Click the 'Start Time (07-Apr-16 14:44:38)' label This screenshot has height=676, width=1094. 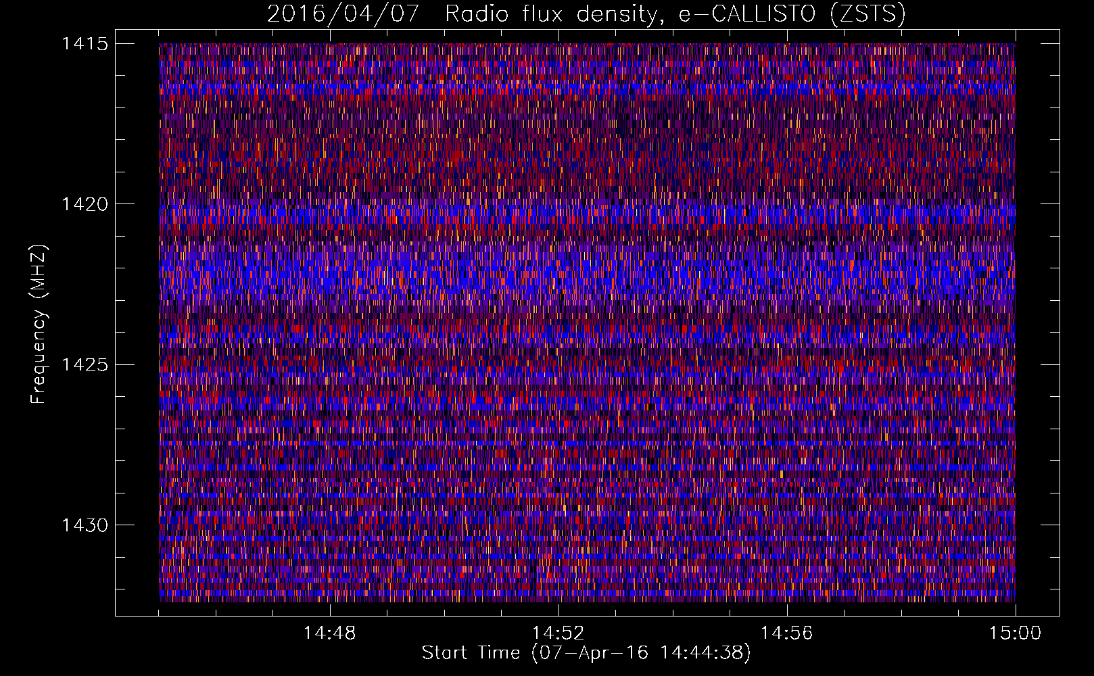586,653
